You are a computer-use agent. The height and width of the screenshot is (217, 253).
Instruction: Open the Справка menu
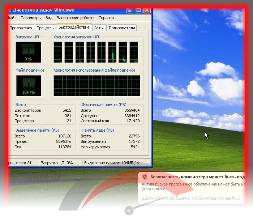[106, 18]
